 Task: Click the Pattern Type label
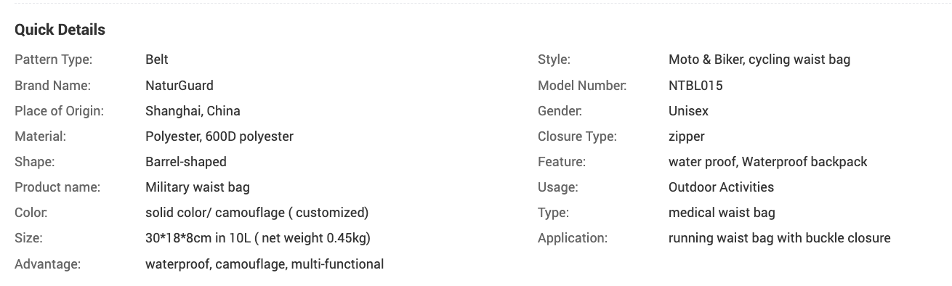click(x=53, y=60)
